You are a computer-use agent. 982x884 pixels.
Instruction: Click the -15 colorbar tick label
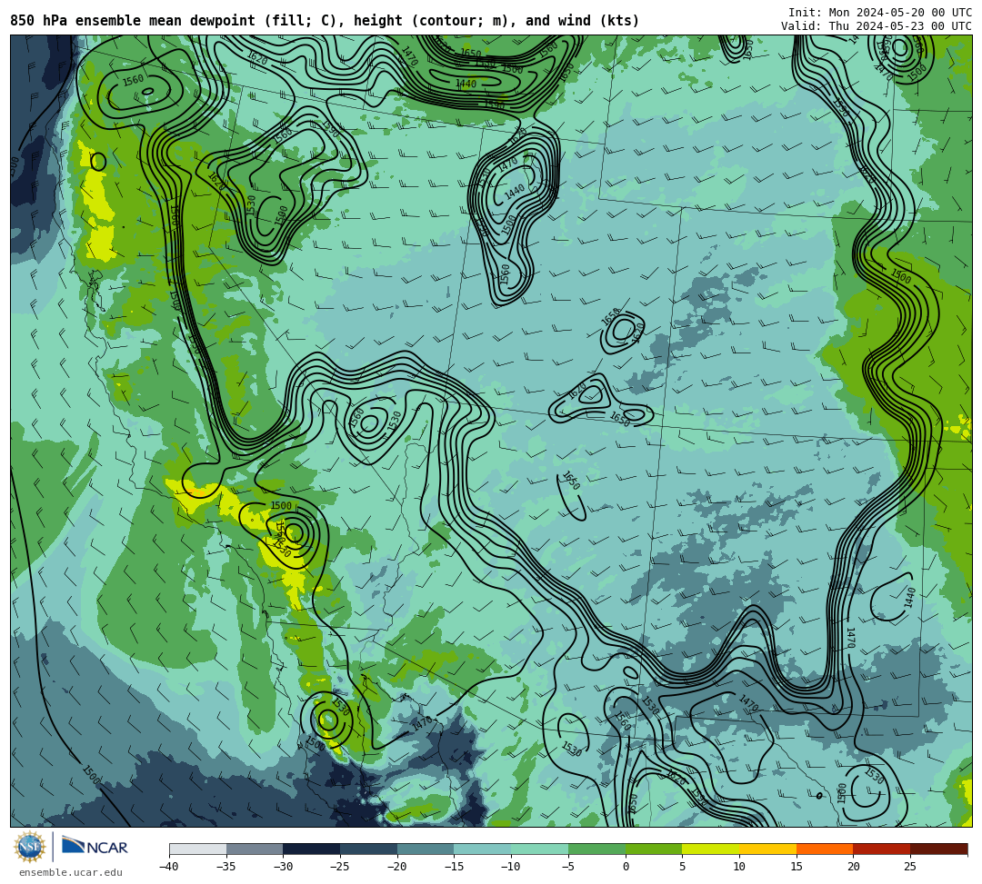[454, 867]
